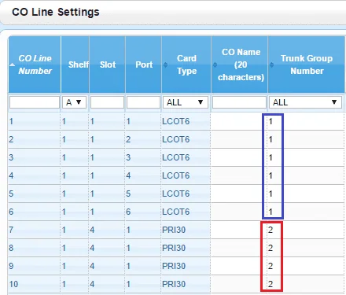Select trunk group cell for CO line 1

point(306,121)
